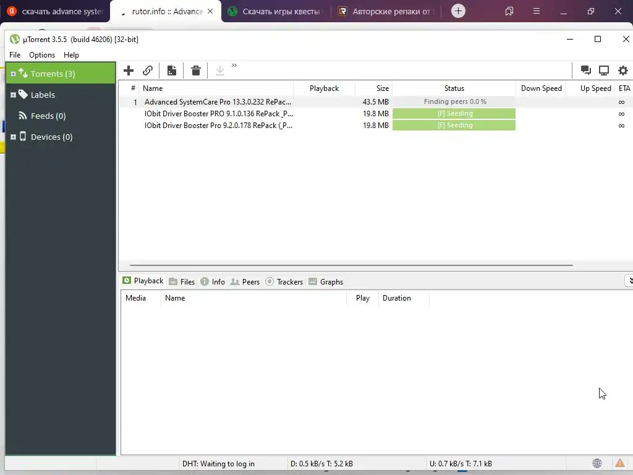The height and width of the screenshot is (475, 633).
Task: Sort by Playback column header in torrent list
Action: (x=324, y=88)
